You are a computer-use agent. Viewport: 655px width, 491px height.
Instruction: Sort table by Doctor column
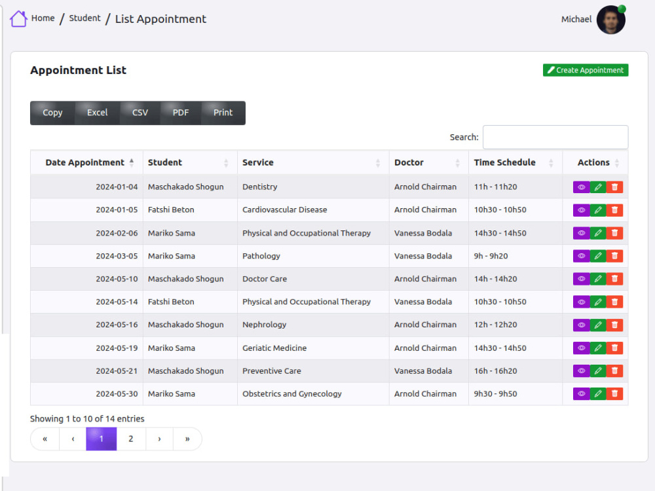[x=429, y=162]
